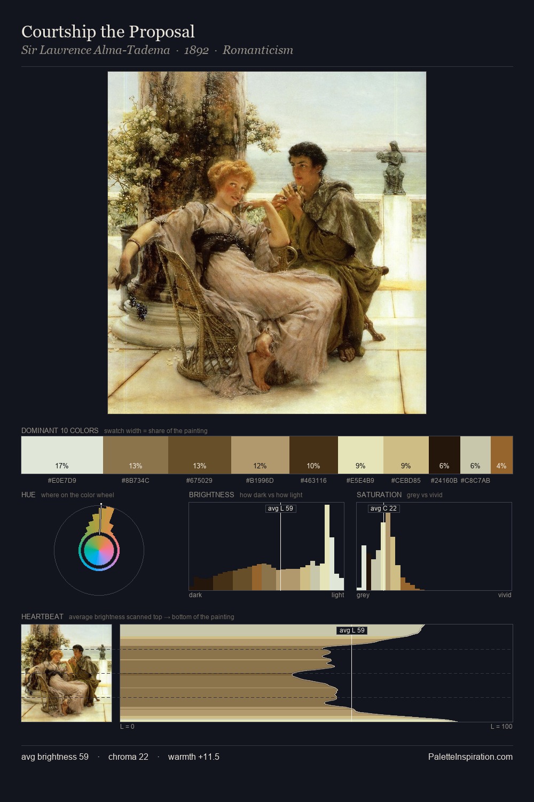Click the #E0E7D9 pale swatch labeled 17%
Screen dimensions: 534x802
[62, 455]
